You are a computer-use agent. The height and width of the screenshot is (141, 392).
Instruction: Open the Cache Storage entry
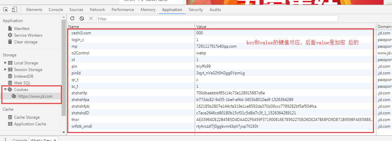pos(27,117)
